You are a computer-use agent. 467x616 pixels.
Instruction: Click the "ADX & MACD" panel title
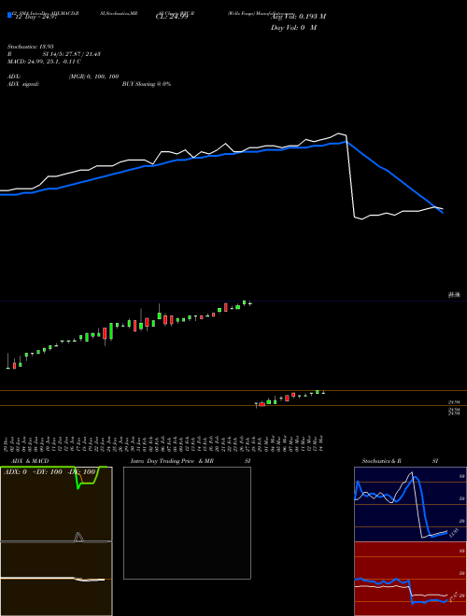pyautogui.click(x=30, y=461)
